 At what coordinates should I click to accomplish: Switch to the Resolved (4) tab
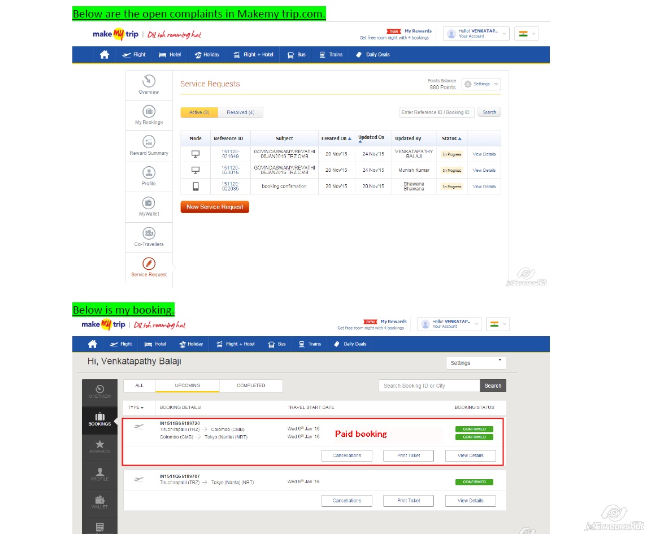pos(240,112)
